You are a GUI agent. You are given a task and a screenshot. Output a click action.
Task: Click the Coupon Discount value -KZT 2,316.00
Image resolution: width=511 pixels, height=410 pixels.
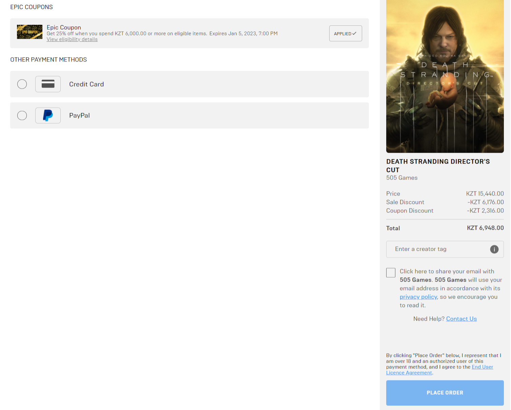click(x=485, y=210)
